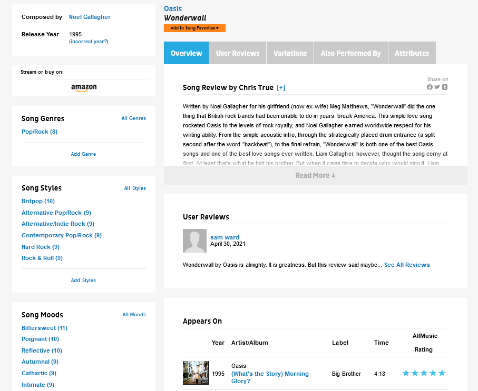Screen dimensions: 478x391
Task: Open See All Reviews link
Action: tap(406, 265)
